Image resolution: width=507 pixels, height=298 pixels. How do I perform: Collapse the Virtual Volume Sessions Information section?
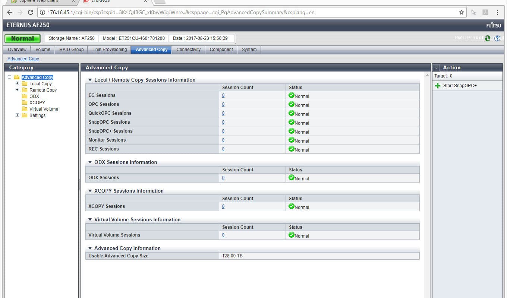click(x=90, y=219)
